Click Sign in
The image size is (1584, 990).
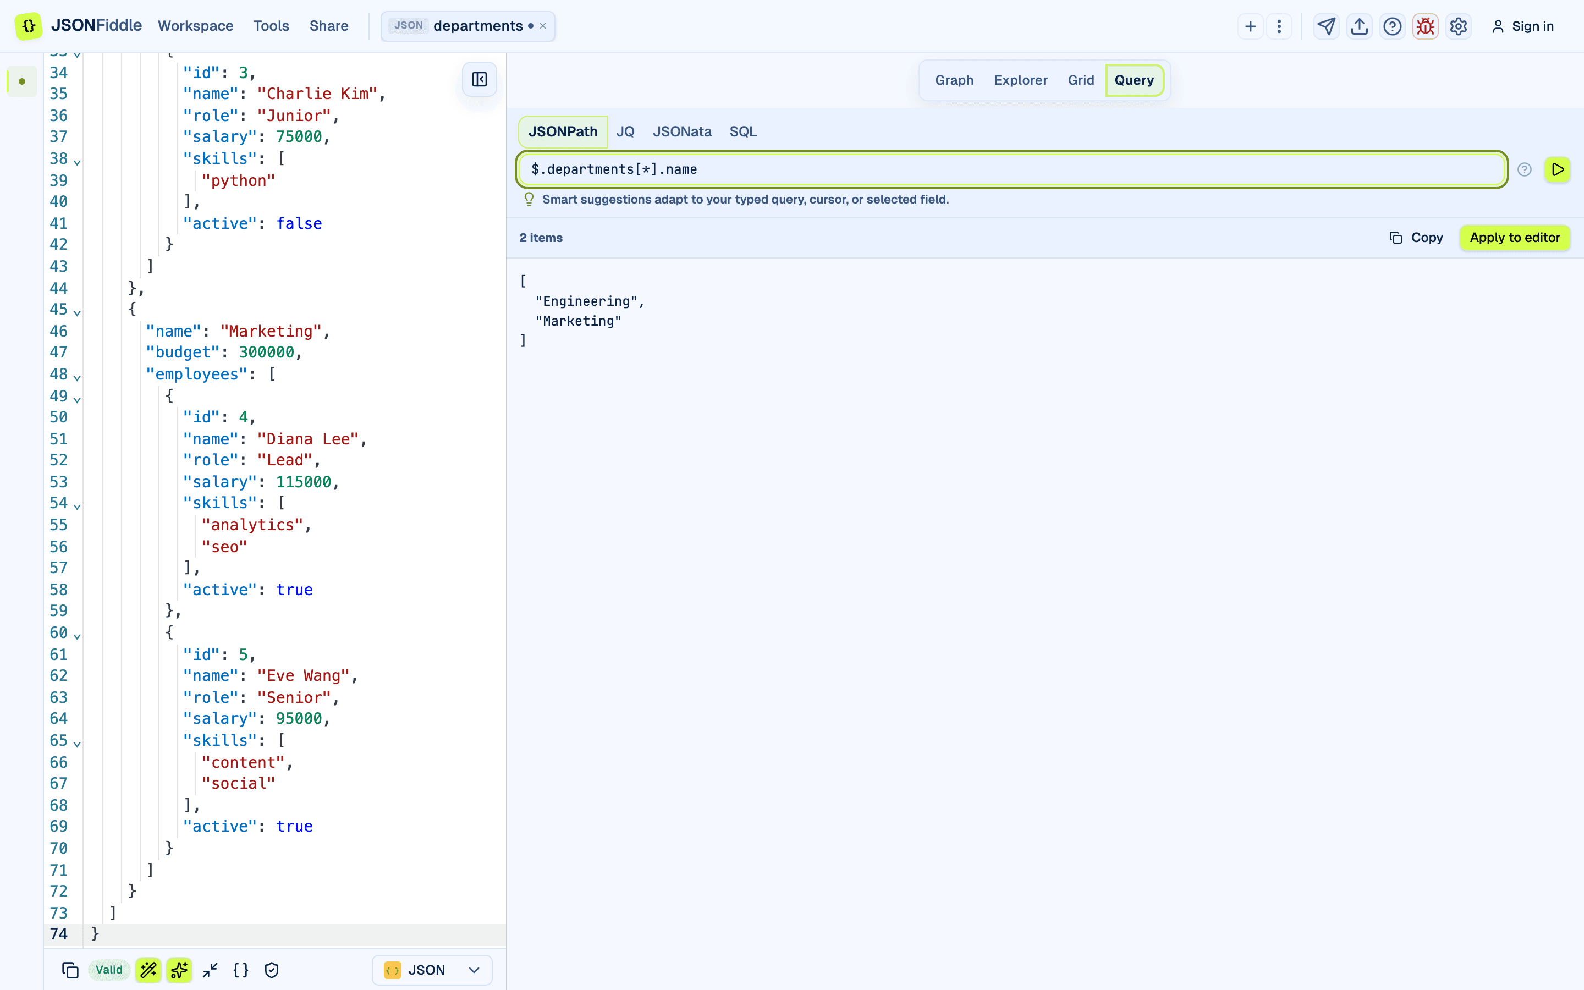[1522, 26]
